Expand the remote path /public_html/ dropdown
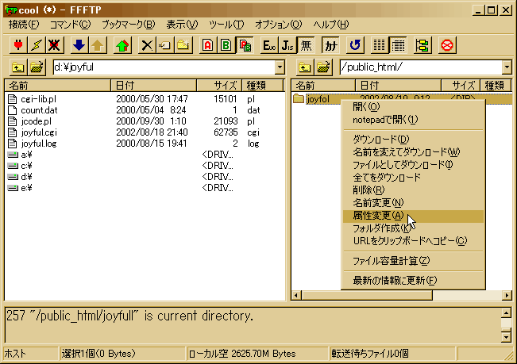517x364 pixels. coord(505,68)
